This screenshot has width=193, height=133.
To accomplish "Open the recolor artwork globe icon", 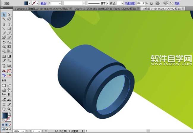I will [x=151, y=3].
